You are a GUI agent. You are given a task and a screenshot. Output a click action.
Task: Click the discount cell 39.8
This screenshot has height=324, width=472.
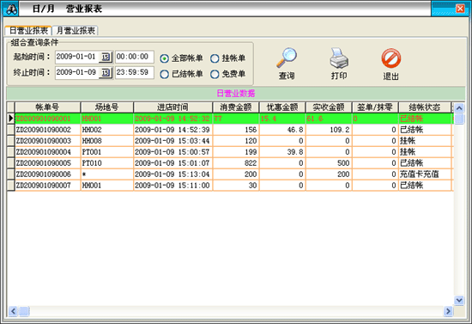(282, 152)
